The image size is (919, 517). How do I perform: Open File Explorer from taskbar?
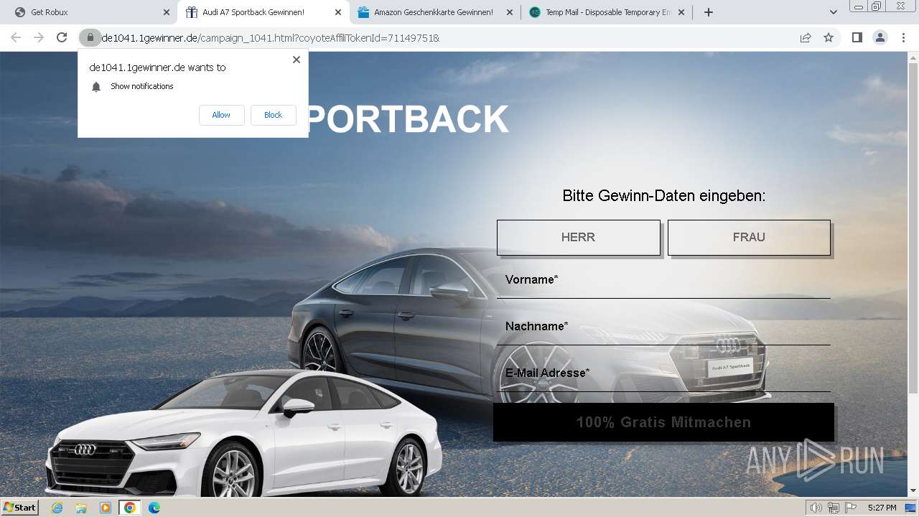[x=81, y=508]
